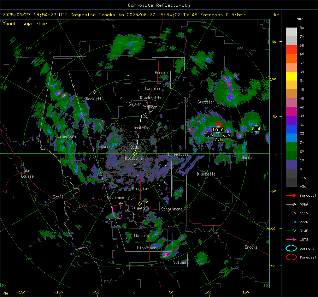This screenshot has height=297, width=318.
Task: Select the orange 111V arrow legend icon
Action: (x=291, y=213)
